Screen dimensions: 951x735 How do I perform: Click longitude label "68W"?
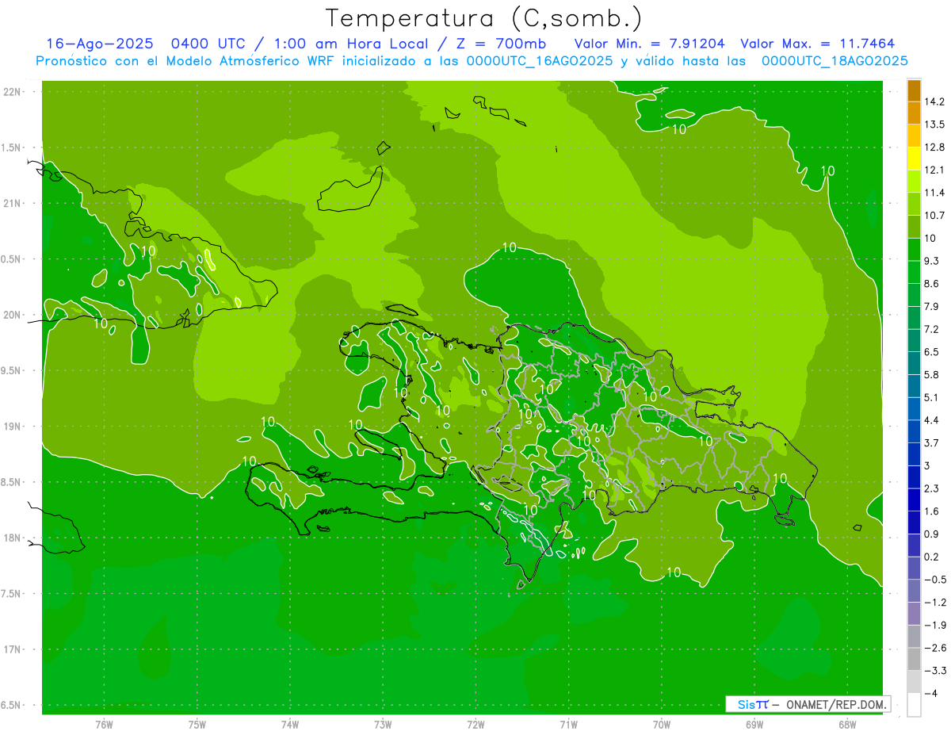coord(847,724)
